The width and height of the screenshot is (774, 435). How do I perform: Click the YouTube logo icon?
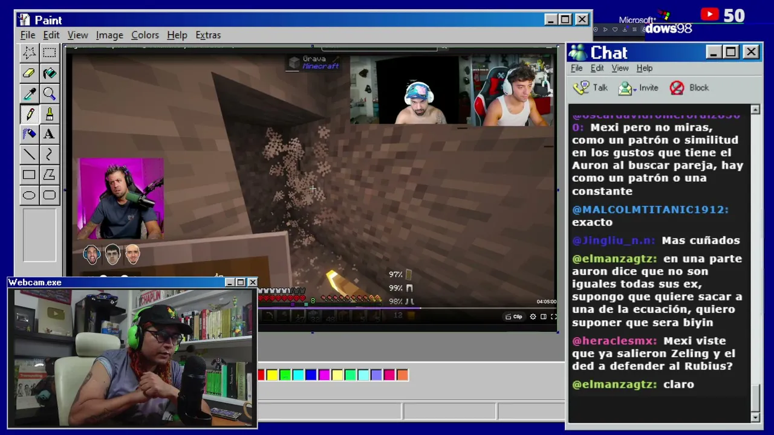click(x=710, y=14)
